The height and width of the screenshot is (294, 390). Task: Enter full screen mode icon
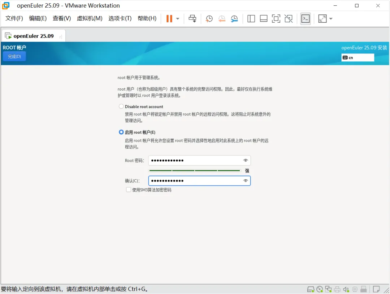click(x=276, y=19)
